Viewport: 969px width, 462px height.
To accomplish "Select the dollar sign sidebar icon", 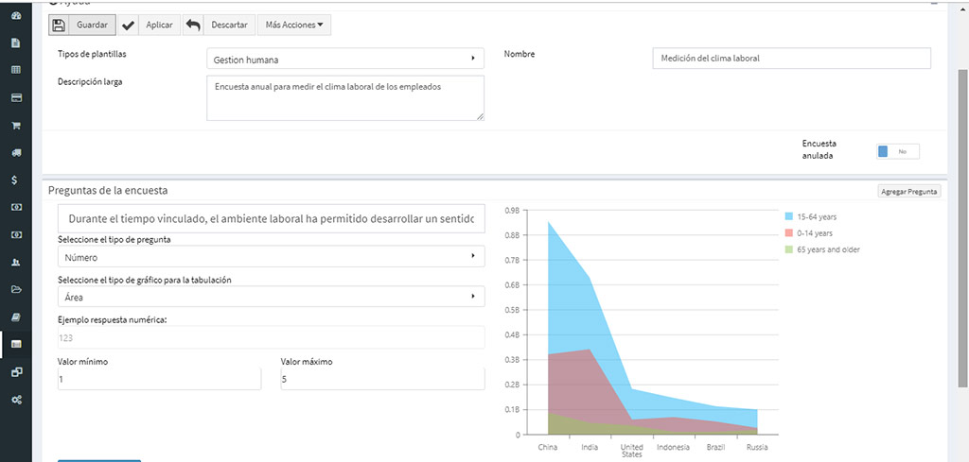I will [x=16, y=180].
